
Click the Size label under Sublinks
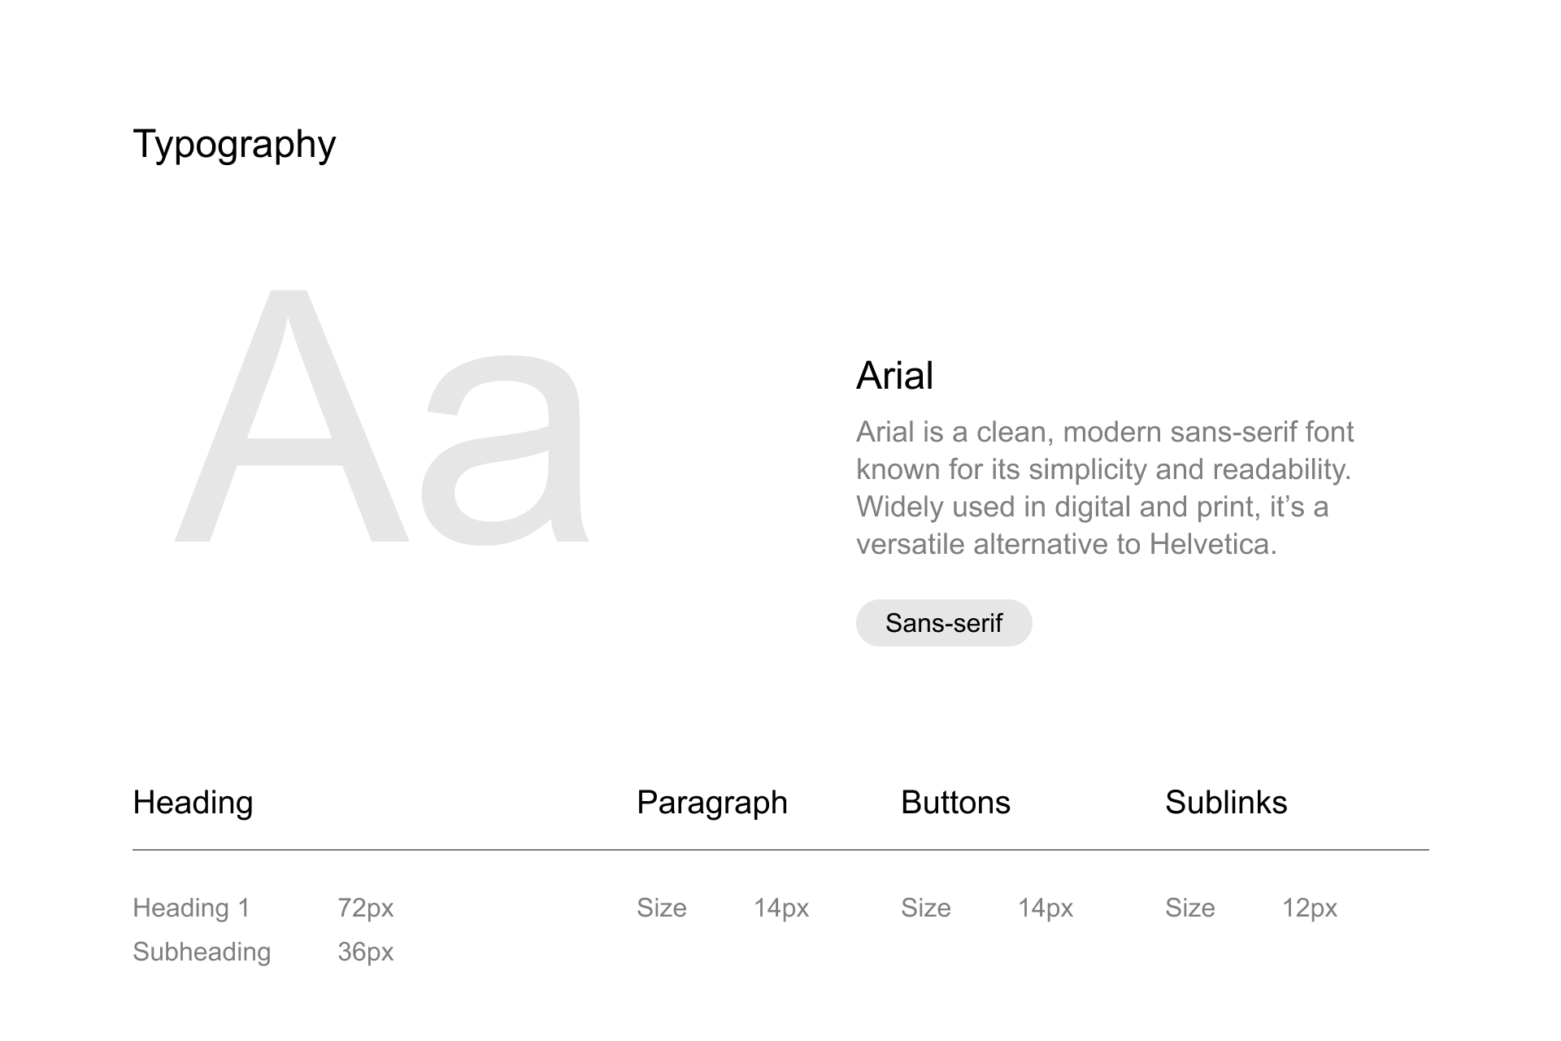pyautogui.click(x=1190, y=908)
